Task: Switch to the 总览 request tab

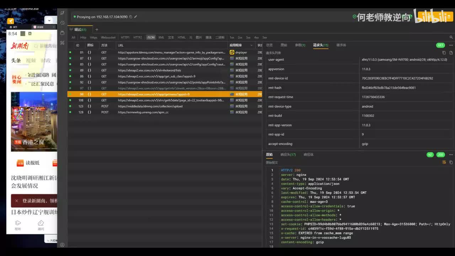Action: click(x=269, y=45)
